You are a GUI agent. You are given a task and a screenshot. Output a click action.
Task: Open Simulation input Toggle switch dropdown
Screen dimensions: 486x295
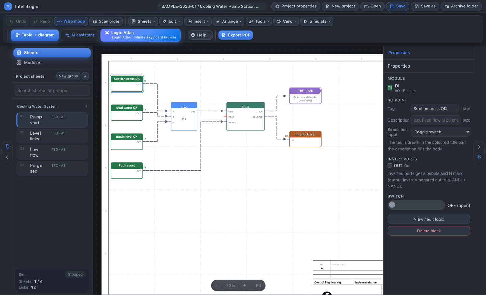click(440, 132)
